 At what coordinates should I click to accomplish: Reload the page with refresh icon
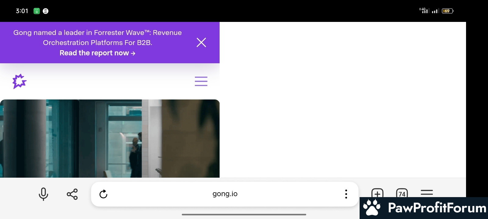pyautogui.click(x=103, y=194)
